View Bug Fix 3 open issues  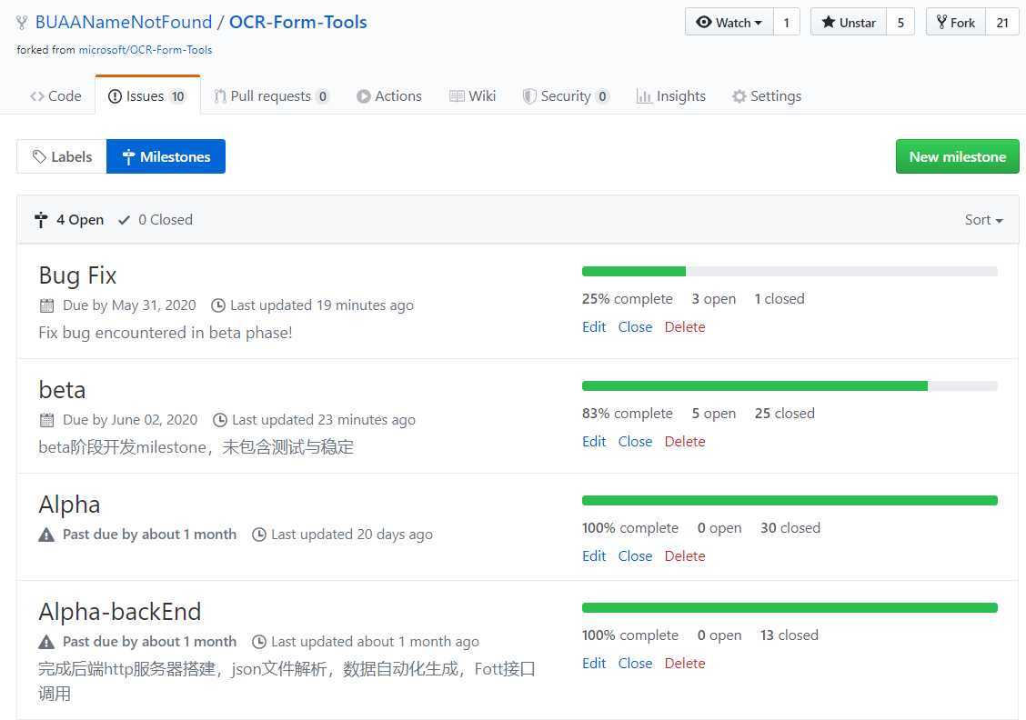[x=714, y=299]
